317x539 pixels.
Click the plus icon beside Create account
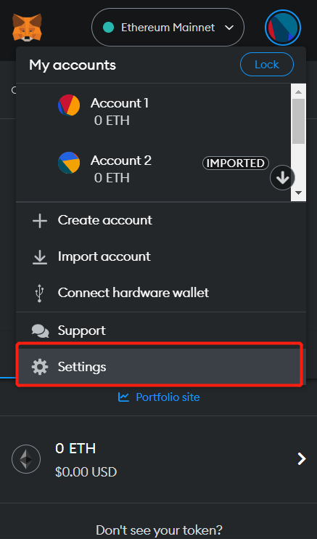(40, 220)
